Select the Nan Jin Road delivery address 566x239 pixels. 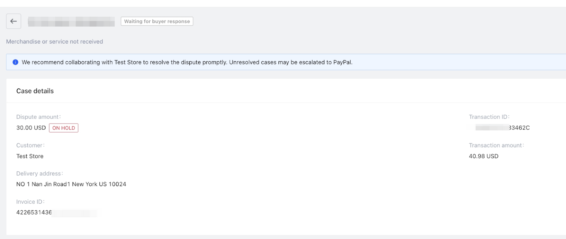[x=71, y=184]
